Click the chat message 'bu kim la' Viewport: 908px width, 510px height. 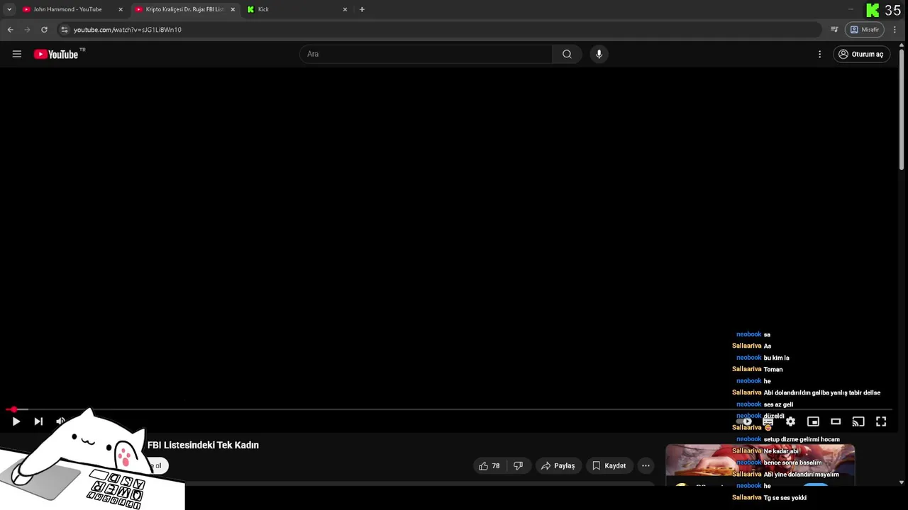776,358
